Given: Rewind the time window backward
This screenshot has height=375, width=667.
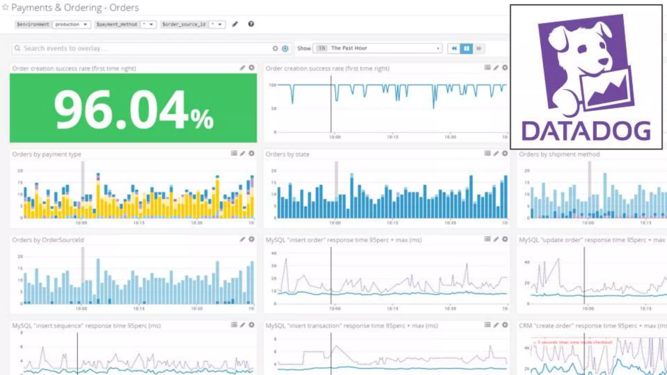Looking at the screenshot, I should [454, 49].
